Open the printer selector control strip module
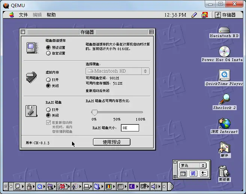The height and width of the screenshot is (194, 246). (x=87, y=187)
